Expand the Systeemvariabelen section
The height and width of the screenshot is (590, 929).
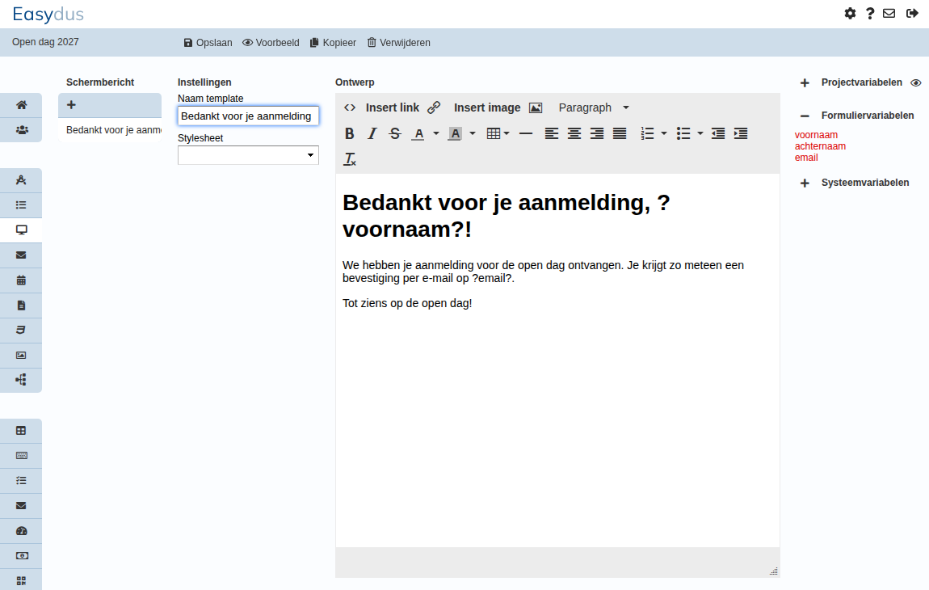pyautogui.click(x=805, y=183)
